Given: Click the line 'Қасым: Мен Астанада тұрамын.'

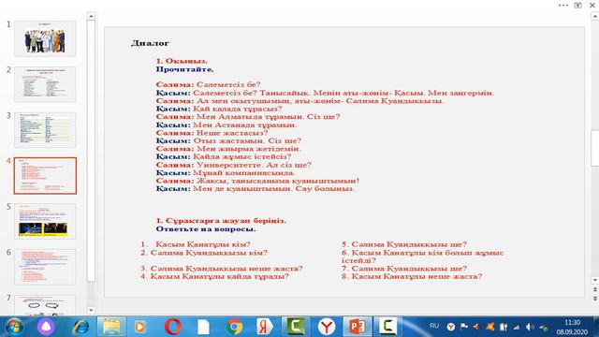Looking at the screenshot, I should pyautogui.click(x=226, y=125).
